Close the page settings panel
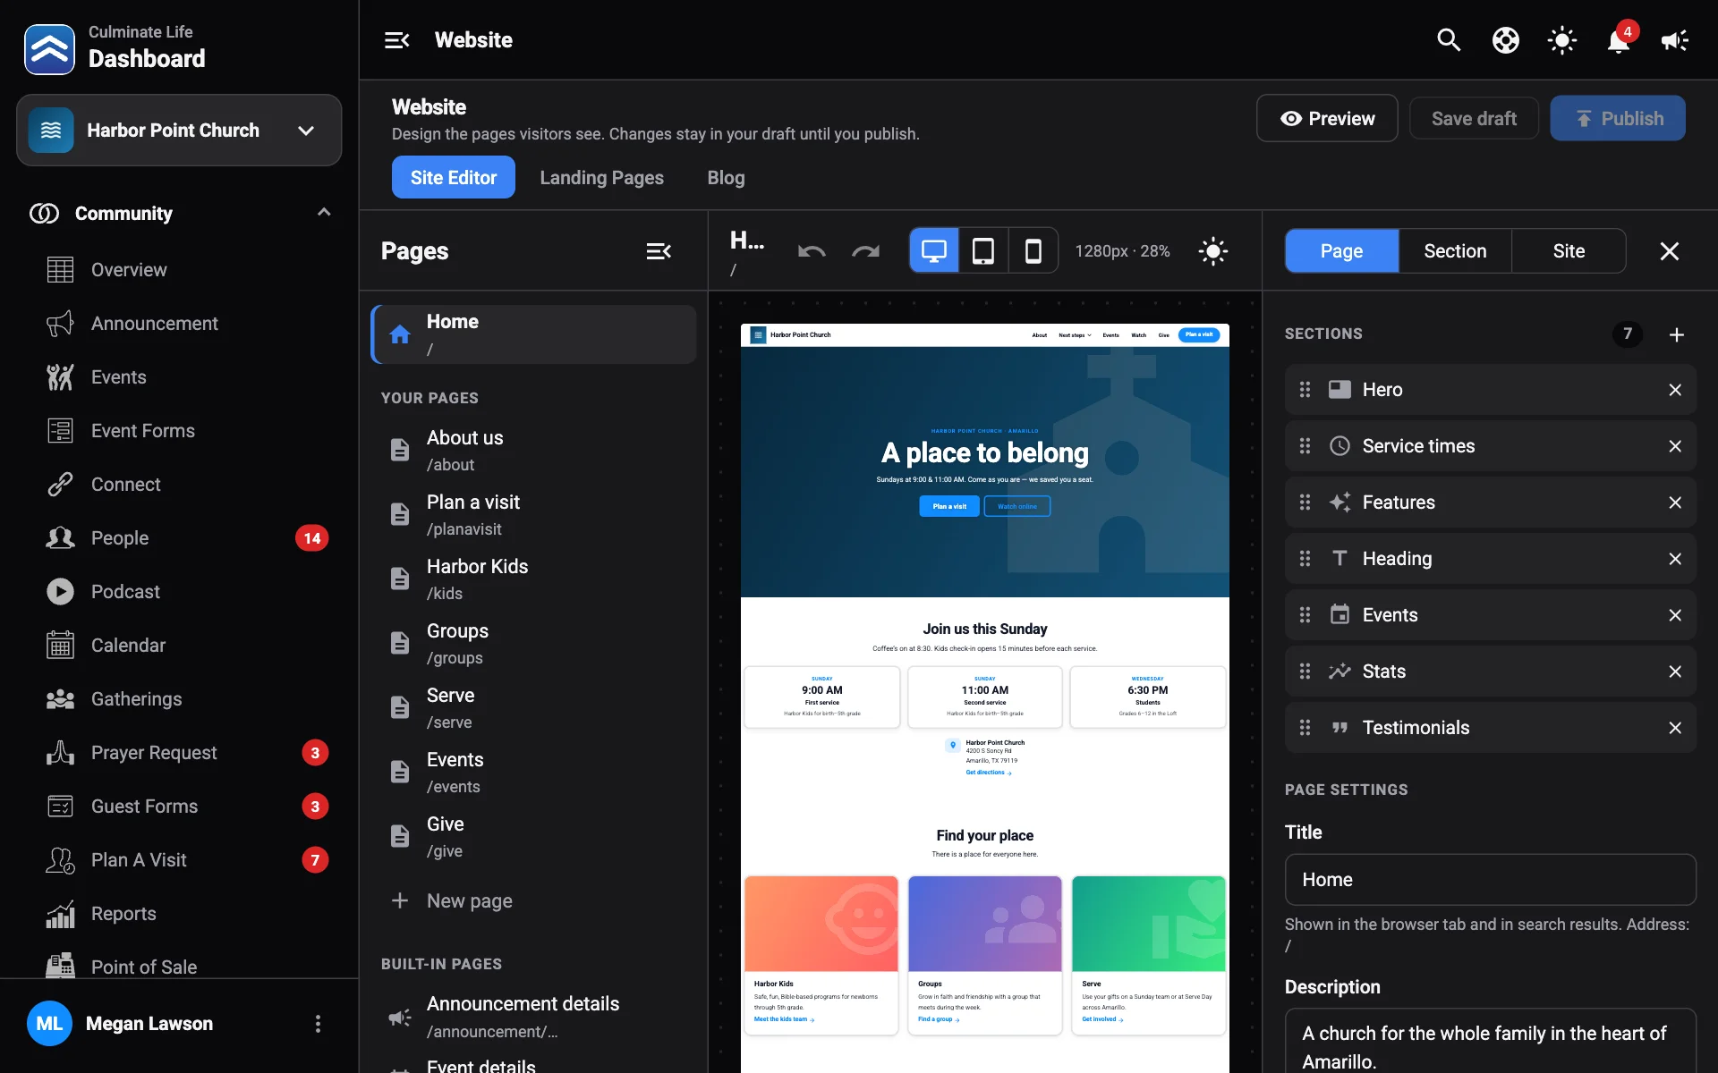1718x1073 pixels. coord(1670,251)
